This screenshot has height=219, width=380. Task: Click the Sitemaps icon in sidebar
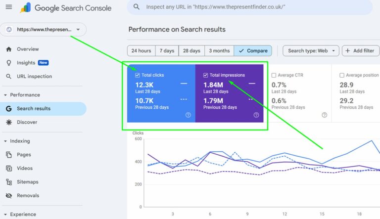pyautogui.click(x=8, y=182)
